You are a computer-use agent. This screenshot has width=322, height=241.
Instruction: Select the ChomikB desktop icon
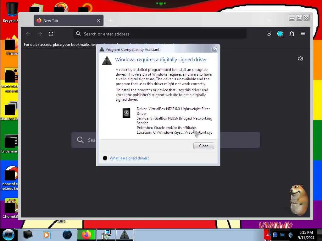point(11,208)
